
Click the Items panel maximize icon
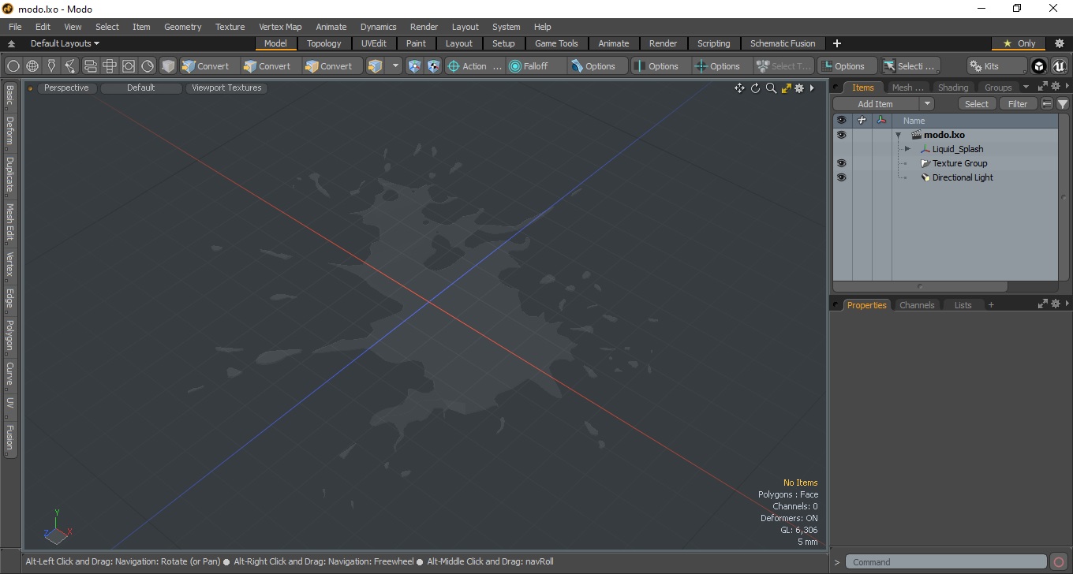(x=1042, y=86)
